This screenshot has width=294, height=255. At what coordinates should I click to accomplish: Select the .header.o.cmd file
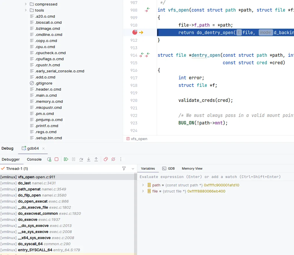45,89
